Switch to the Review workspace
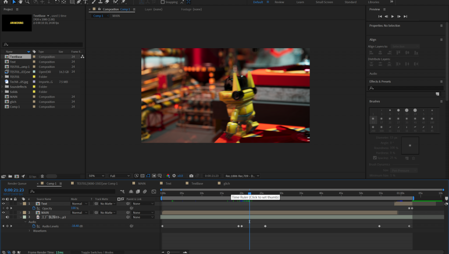 click(x=279, y=2)
